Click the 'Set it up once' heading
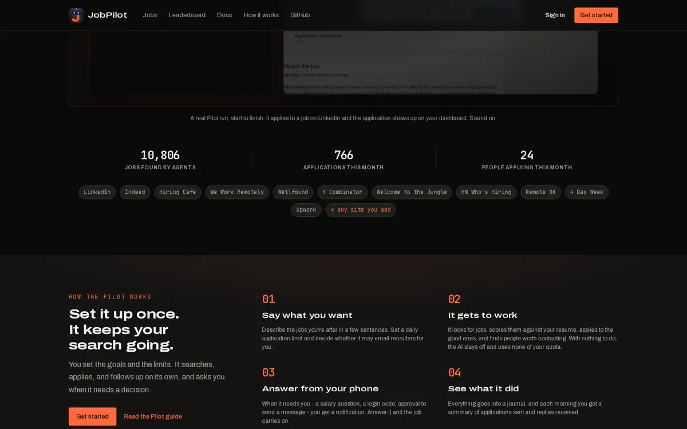This screenshot has height=429, width=687. 124,329
